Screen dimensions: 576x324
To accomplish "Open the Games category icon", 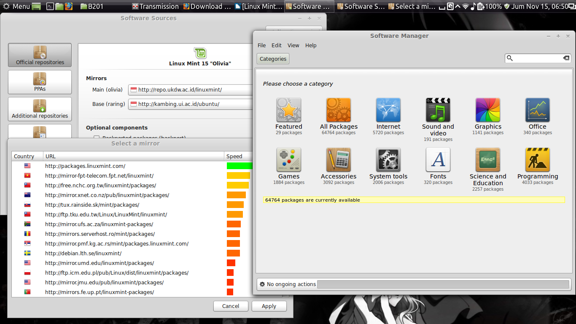I will coord(289,159).
